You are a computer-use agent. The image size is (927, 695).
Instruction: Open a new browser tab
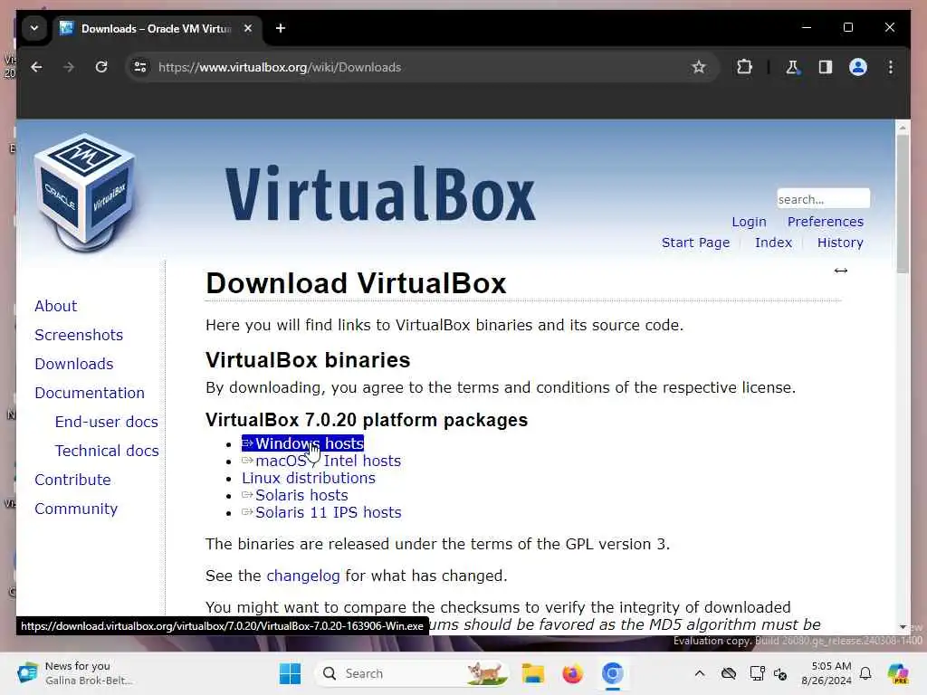point(281,28)
